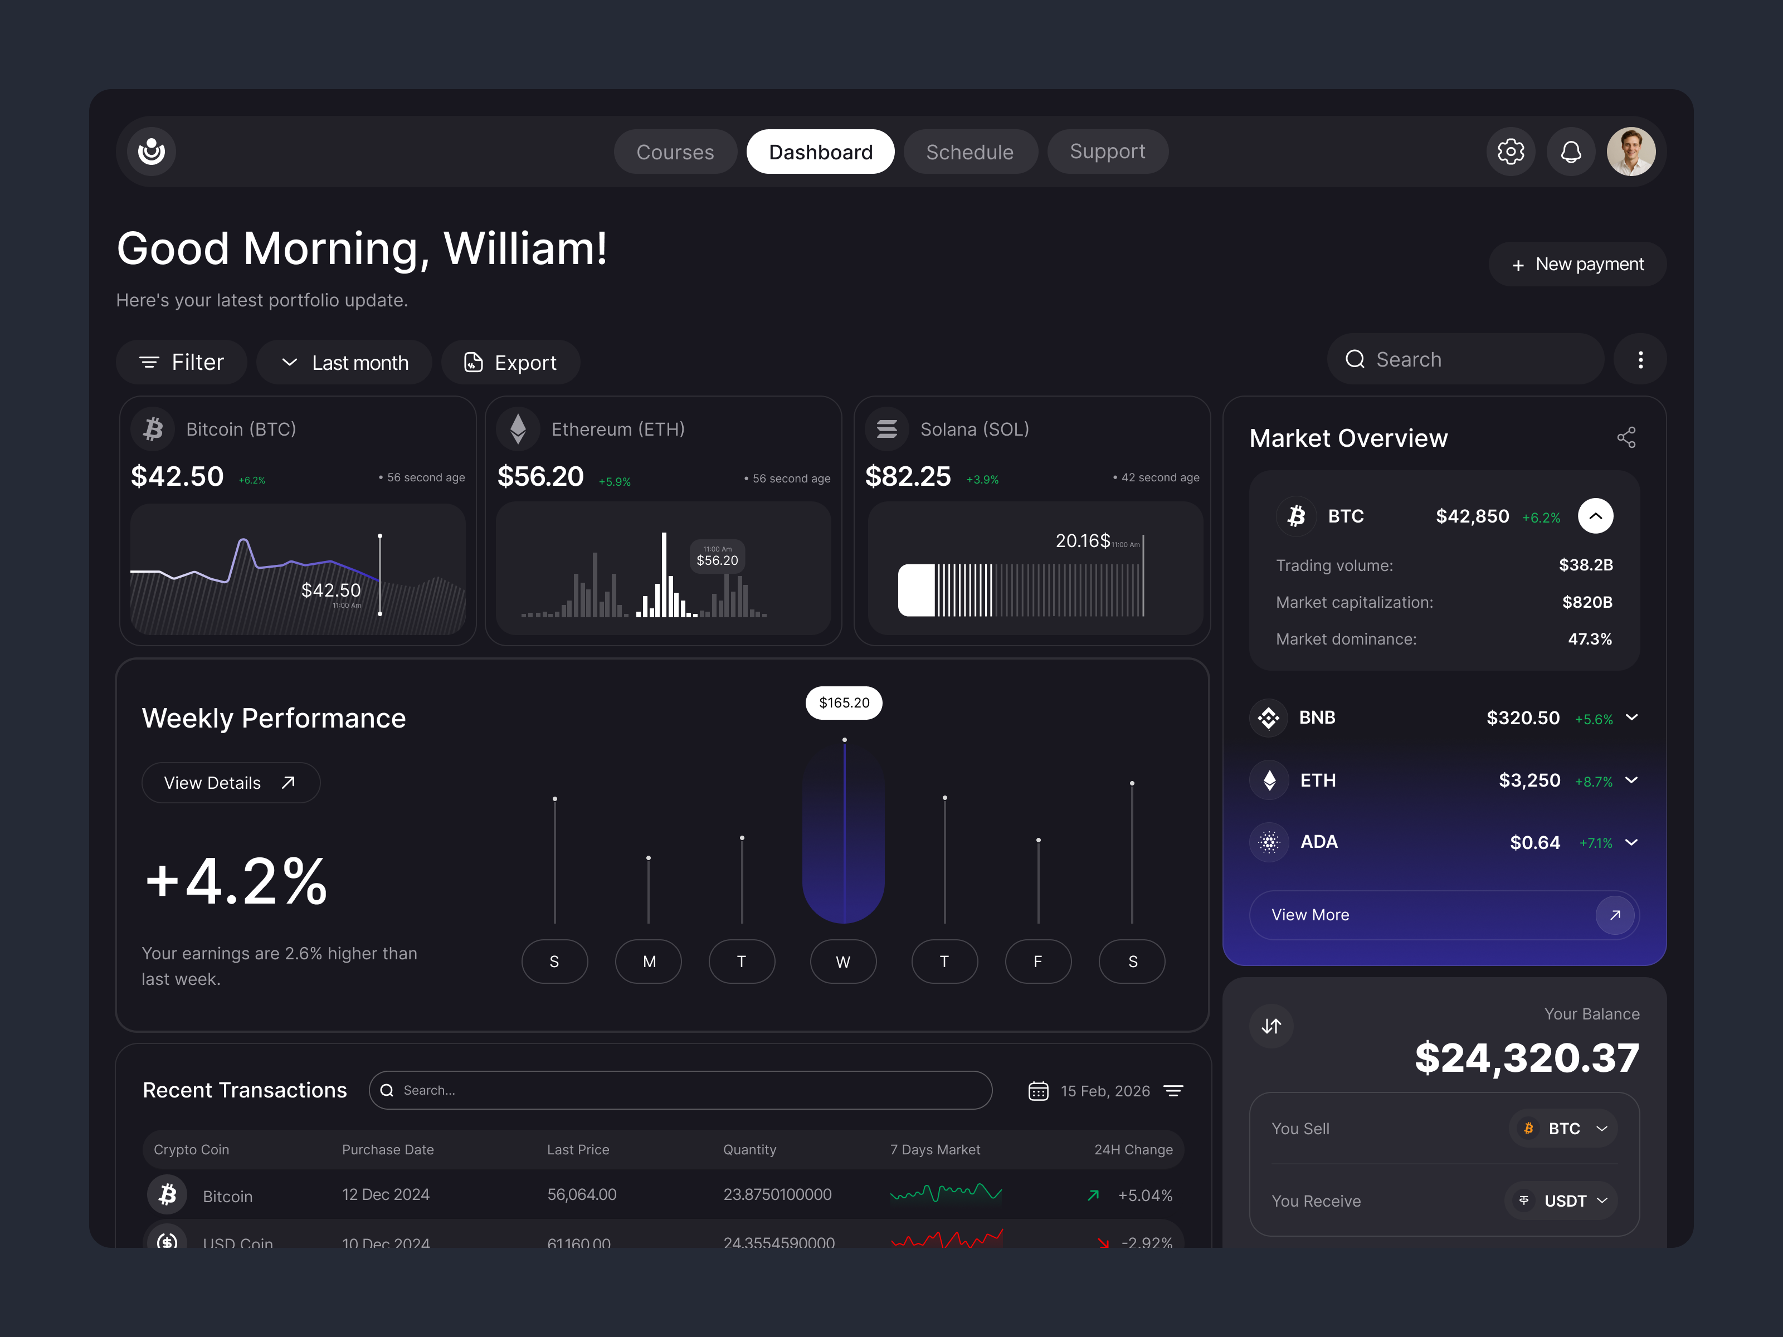Screen dimensions: 1783x1337
Task: Click the Bitcoin (BTC) card icon
Action: tap(153, 429)
